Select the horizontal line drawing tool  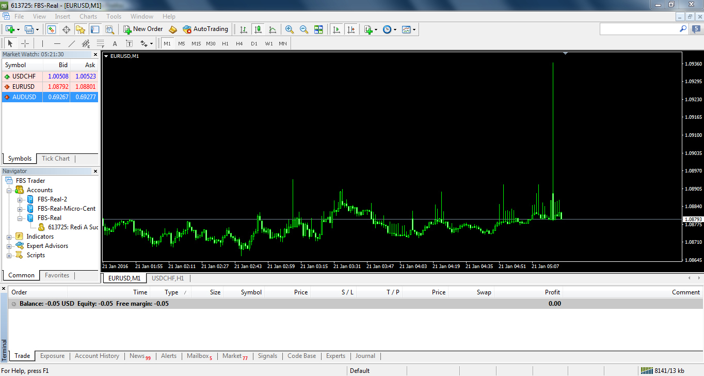[57, 44]
